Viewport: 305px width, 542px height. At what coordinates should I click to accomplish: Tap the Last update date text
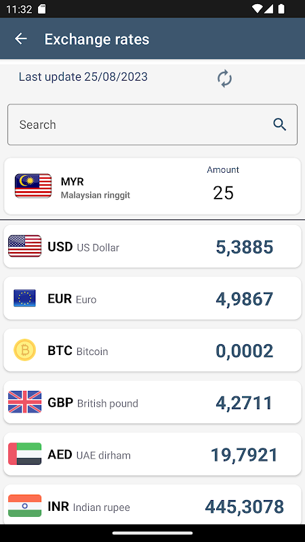(x=83, y=77)
